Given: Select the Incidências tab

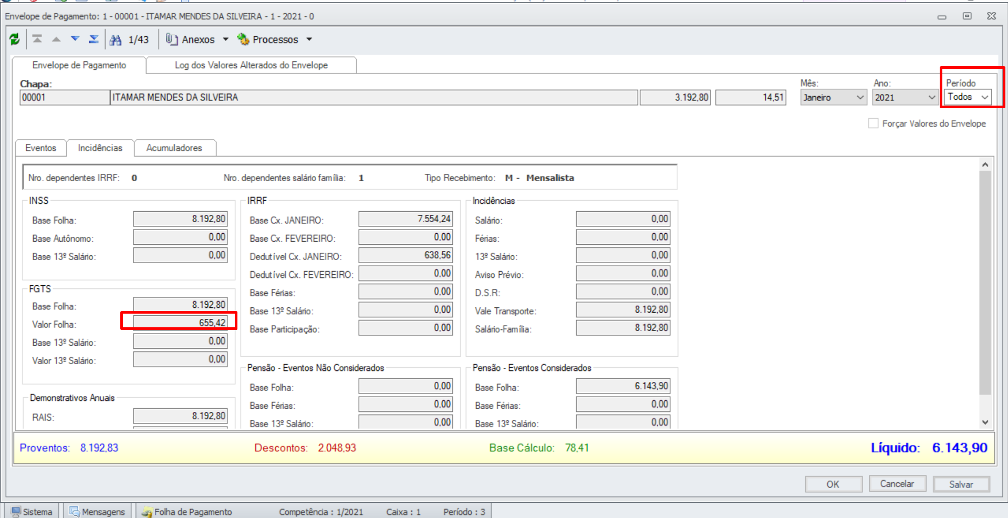Looking at the screenshot, I should click(100, 148).
